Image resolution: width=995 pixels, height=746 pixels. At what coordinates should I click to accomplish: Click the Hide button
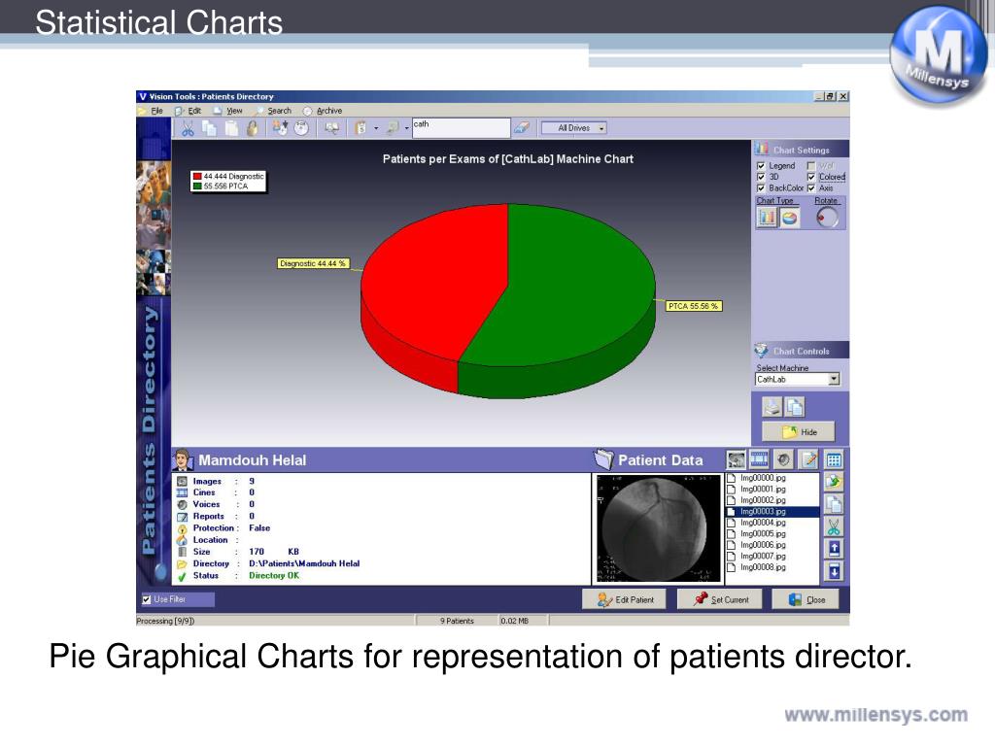coord(799,432)
